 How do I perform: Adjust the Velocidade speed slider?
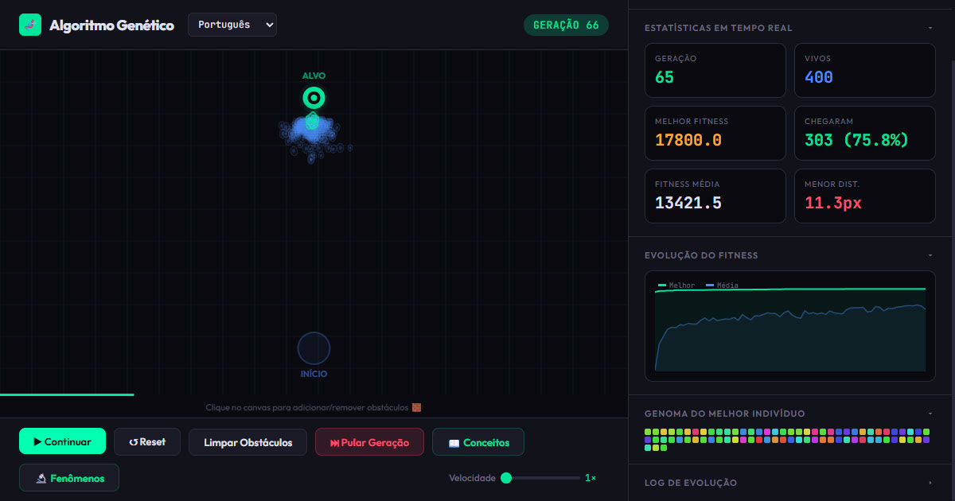click(x=507, y=478)
